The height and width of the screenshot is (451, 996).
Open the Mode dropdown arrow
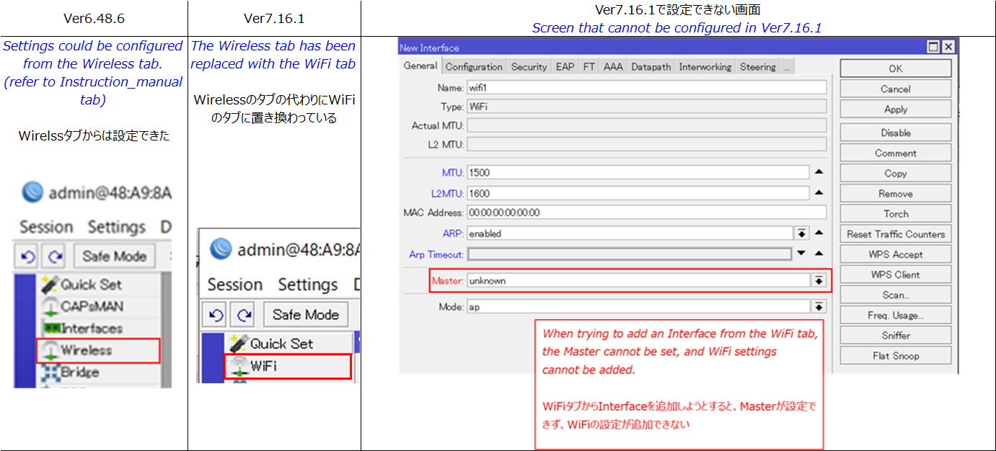click(819, 307)
